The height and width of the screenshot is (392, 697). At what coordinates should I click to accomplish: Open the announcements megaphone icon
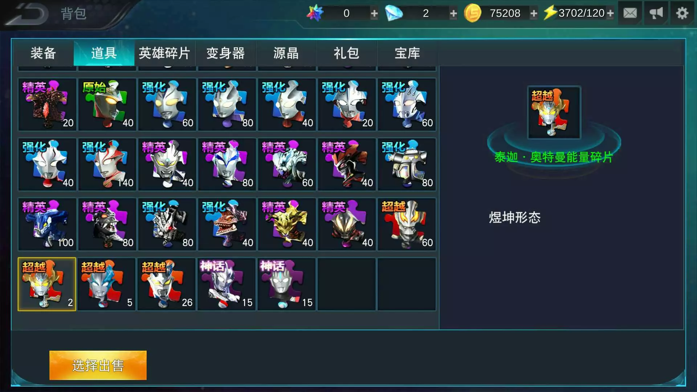pyautogui.click(x=656, y=13)
